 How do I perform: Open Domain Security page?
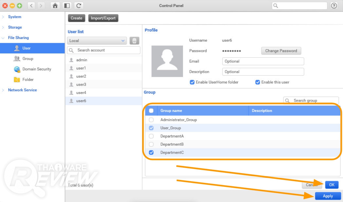coord(37,69)
